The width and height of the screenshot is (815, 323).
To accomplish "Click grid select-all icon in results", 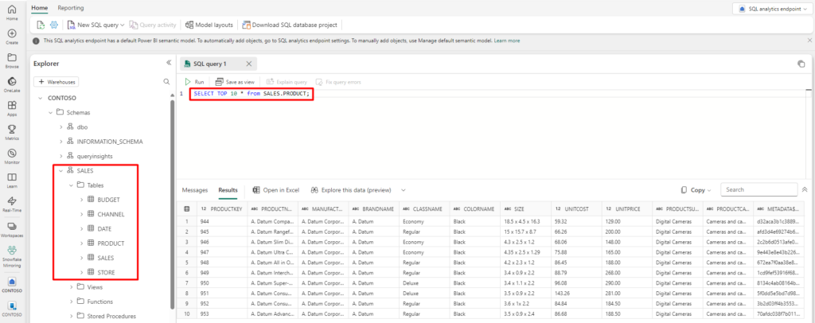I will (x=186, y=208).
